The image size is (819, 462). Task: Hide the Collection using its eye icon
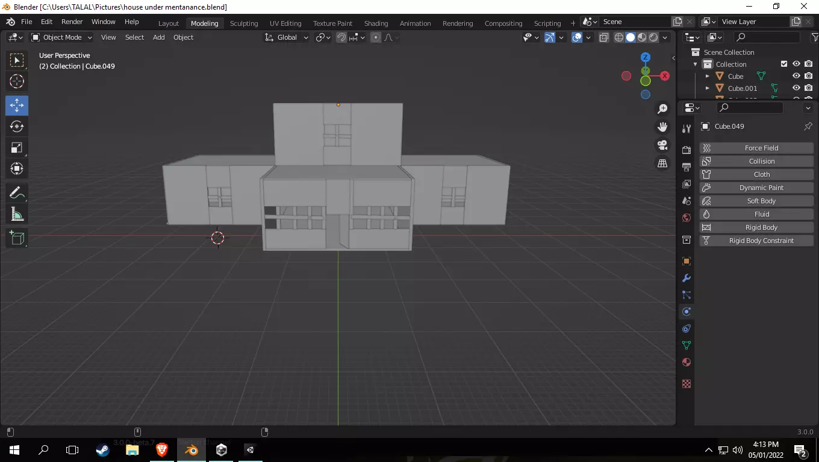tap(796, 64)
